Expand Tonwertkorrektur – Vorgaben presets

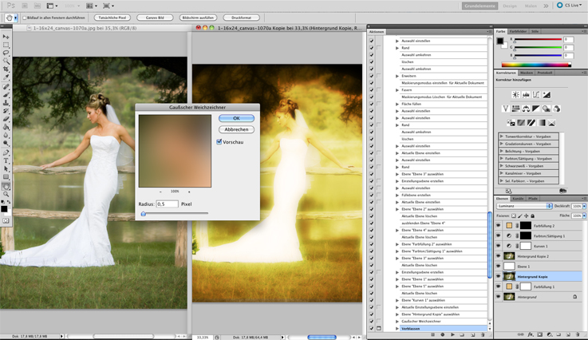click(502, 136)
